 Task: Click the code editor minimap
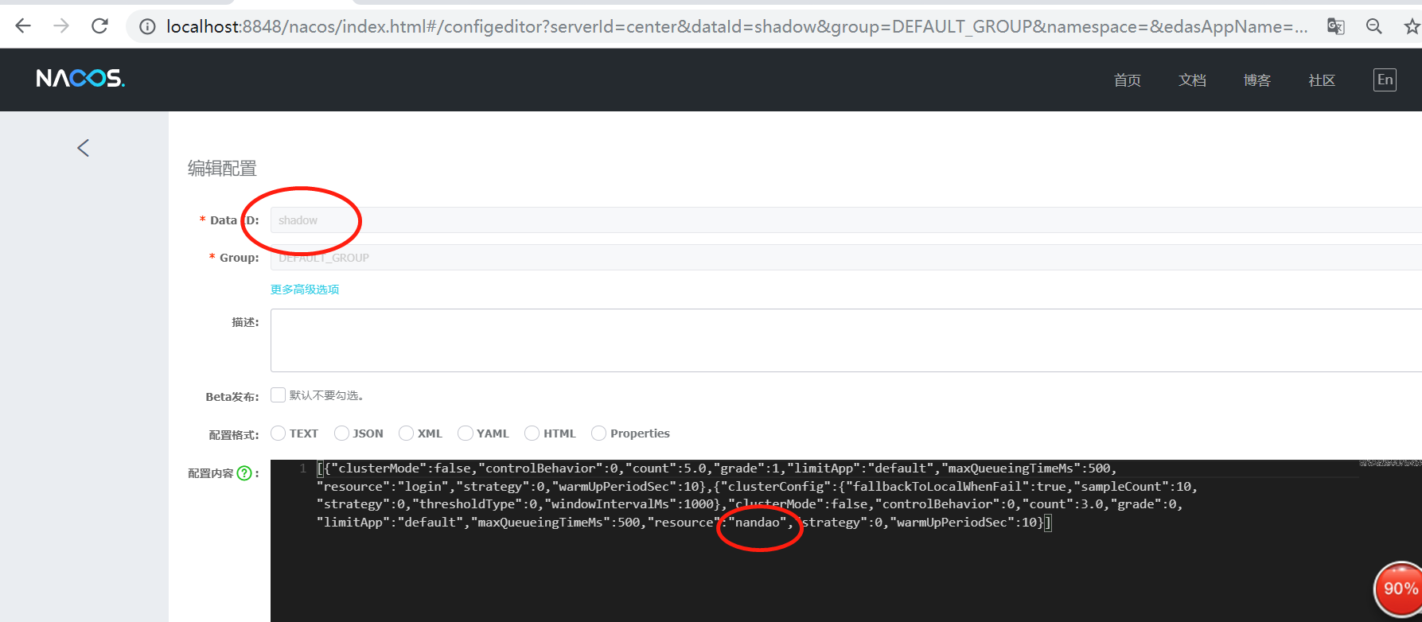(1390, 463)
